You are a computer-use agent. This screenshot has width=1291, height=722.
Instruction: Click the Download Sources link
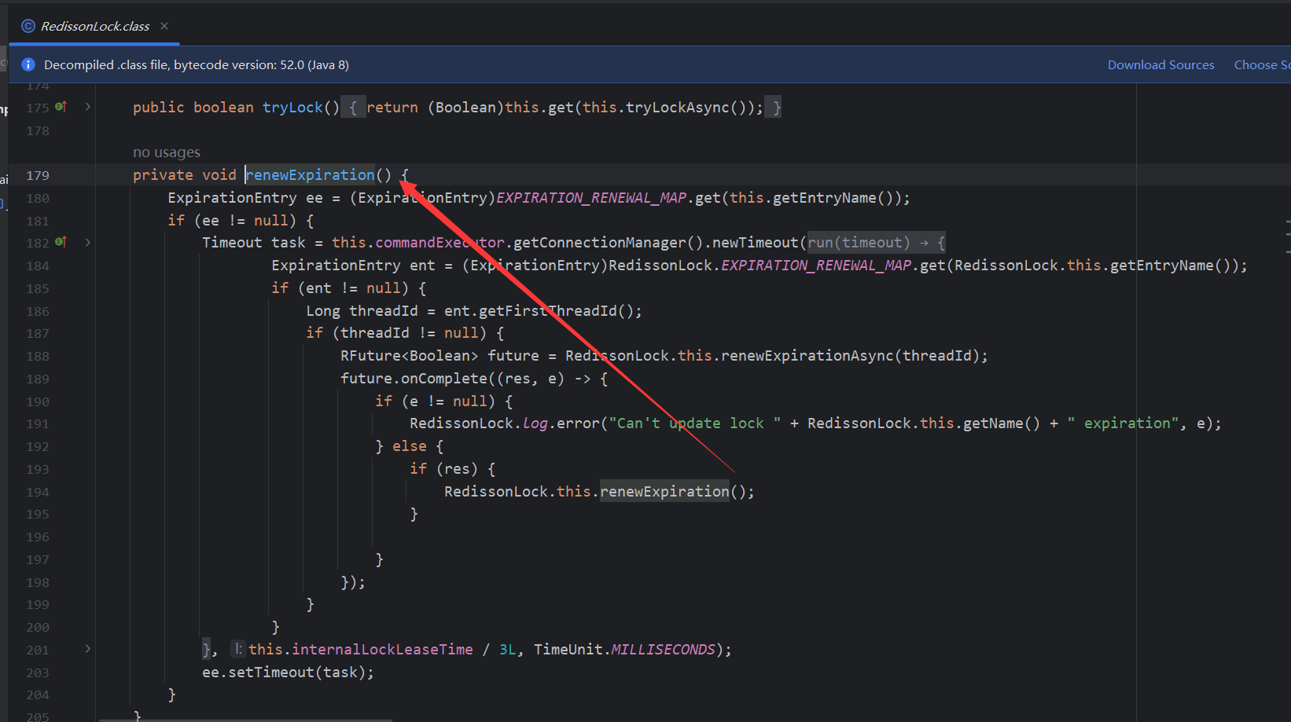pyautogui.click(x=1160, y=64)
